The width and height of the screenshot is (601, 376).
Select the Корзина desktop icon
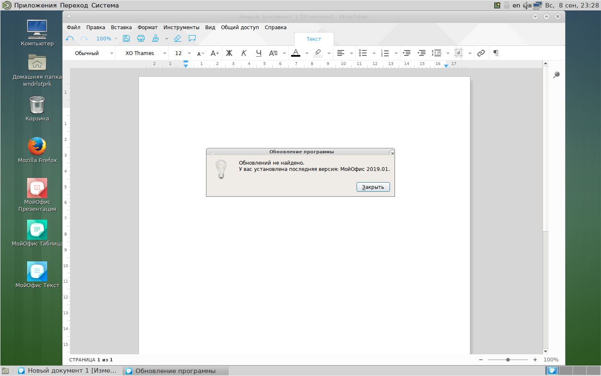37,108
